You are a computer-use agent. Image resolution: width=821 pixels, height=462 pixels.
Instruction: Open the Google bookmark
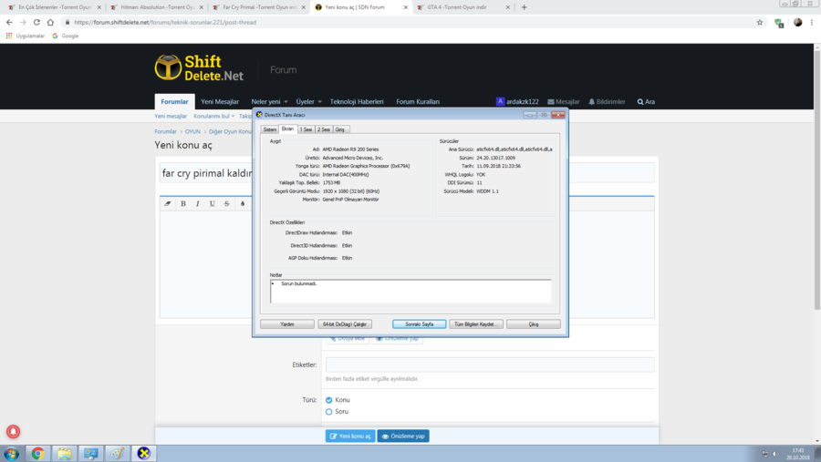pyautogui.click(x=66, y=36)
